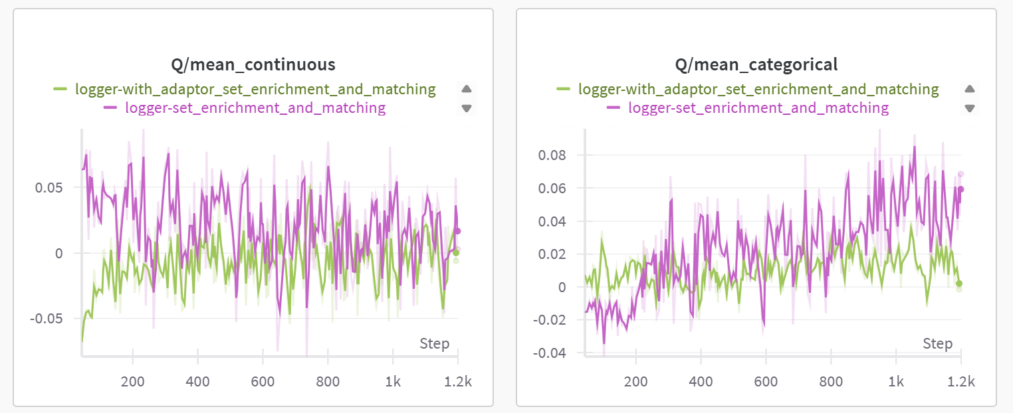Toggle logger-with_adaptor run in Q/mean_categorical legend

click(x=758, y=89)
